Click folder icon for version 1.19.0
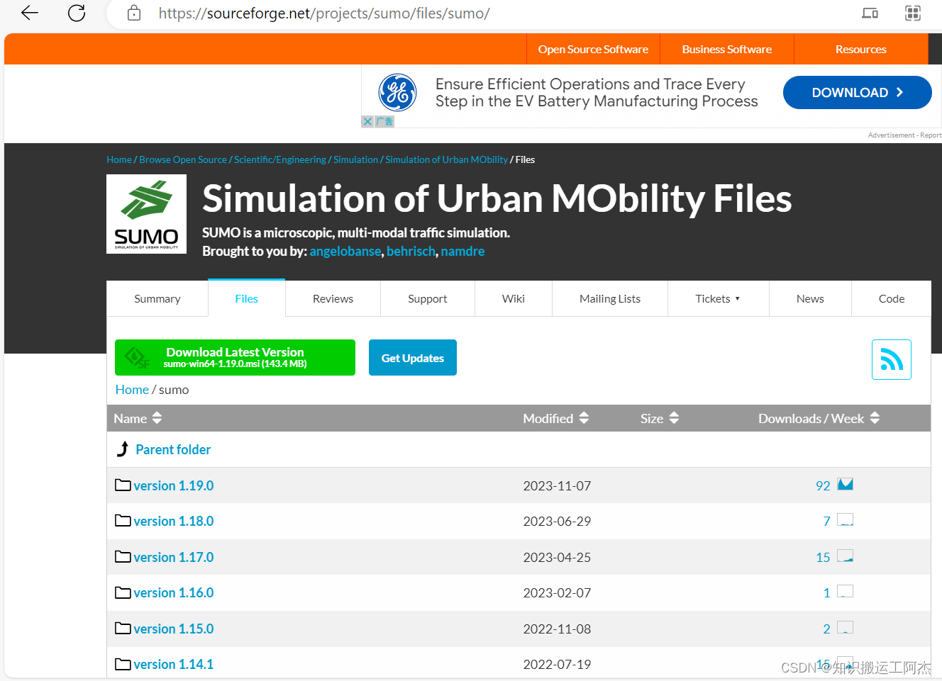This screenshot has width=942, height=681. [123, 485]
